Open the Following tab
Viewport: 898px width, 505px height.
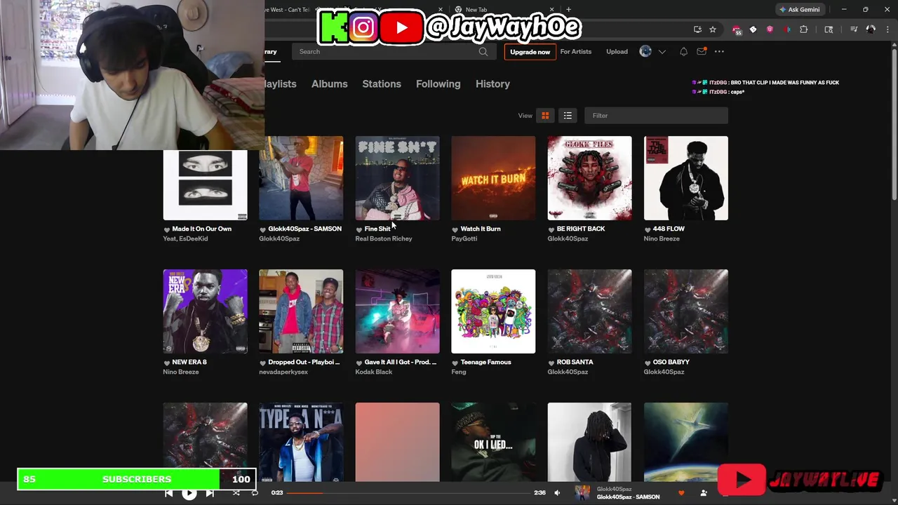438,83
